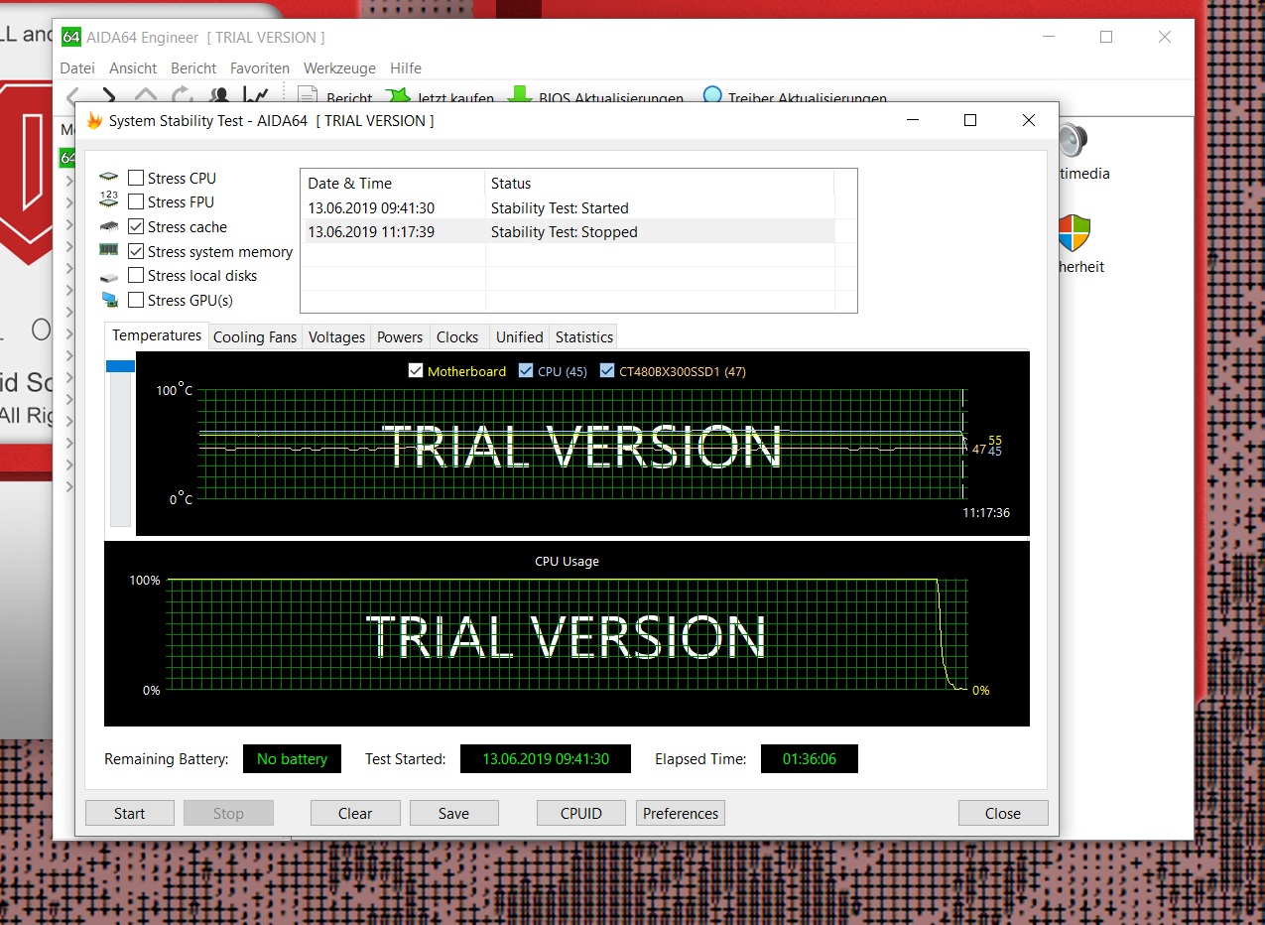
Task: Open the Statistics tab
Action: [x=584, y=337]
